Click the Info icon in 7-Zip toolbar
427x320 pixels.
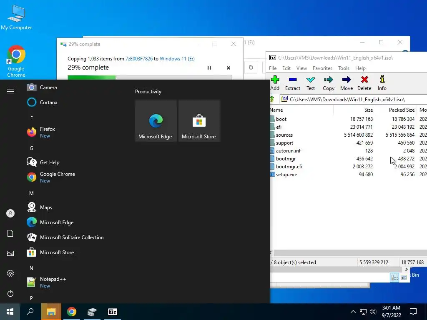[x=382, y=83]
